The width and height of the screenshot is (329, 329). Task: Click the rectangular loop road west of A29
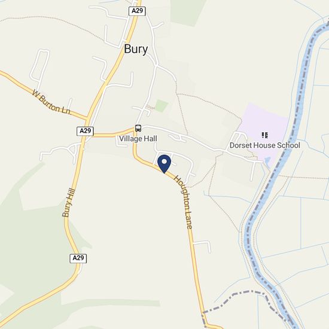click(40, 65)
